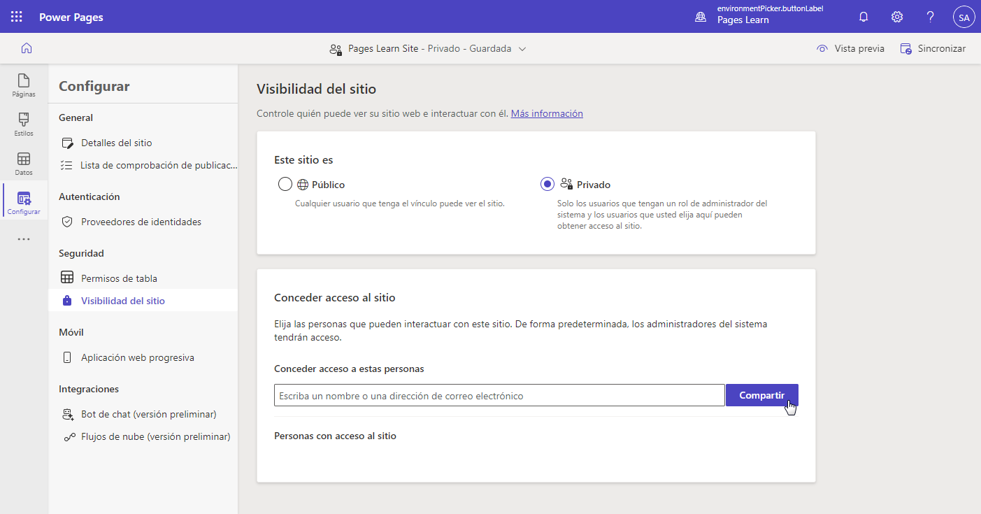Click the Seguridad section header
This screenshot has height=514, width=981.
click(x=81, y=253)
